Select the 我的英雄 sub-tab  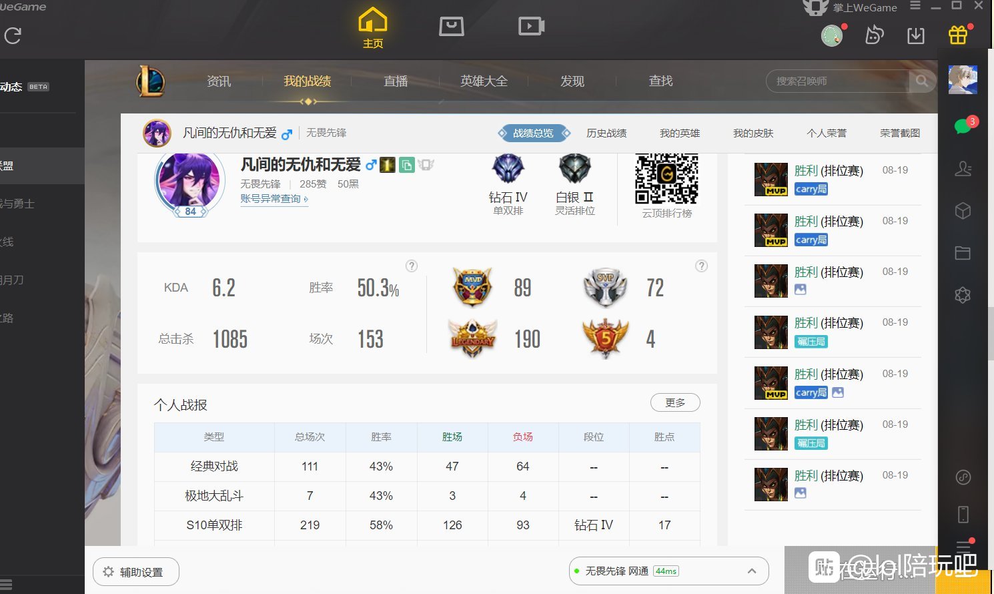(680, 133)
